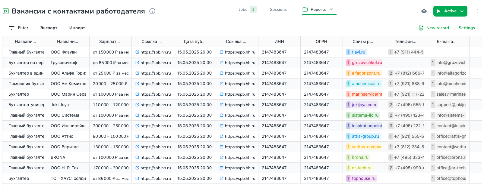484x188 pixels.
Task: Open the flavi.ru site tag
Action: click(356, 52)
